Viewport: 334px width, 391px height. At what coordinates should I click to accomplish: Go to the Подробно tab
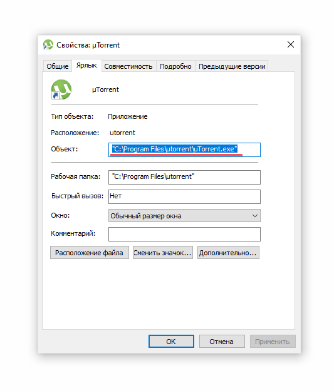175,66
